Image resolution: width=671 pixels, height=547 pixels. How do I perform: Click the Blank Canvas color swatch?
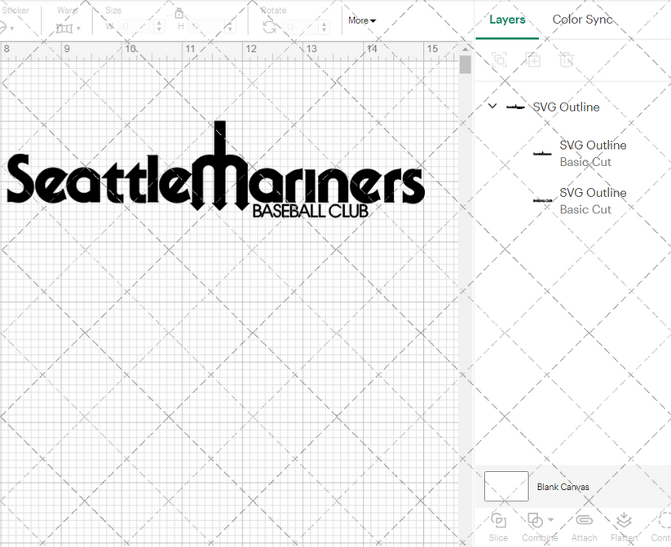505,486
